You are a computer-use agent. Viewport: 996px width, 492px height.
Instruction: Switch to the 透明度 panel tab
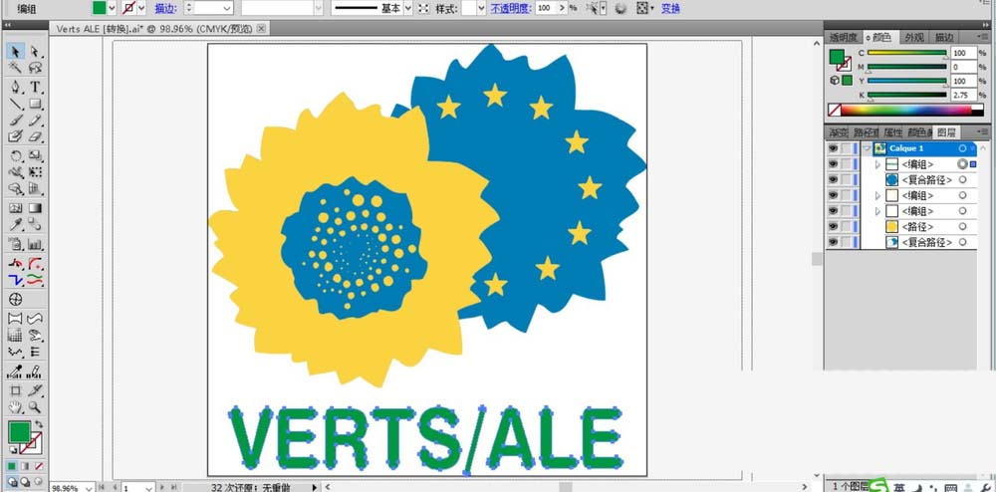(843, 38)
